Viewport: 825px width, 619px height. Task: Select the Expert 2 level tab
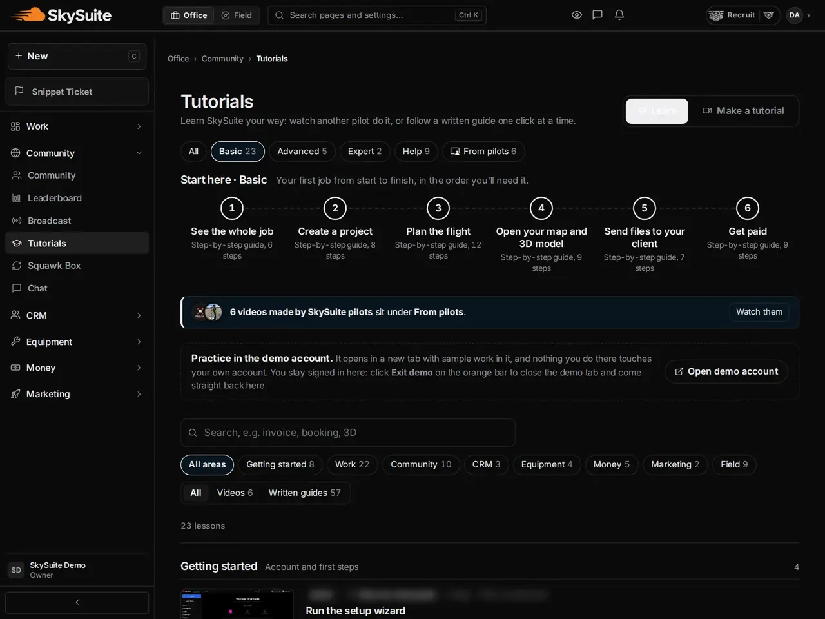point(365,152)
